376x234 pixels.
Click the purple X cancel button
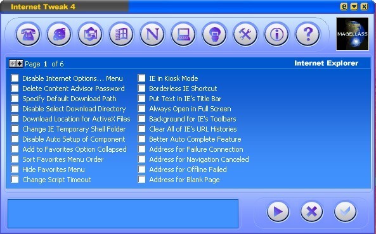click(x=311, y=211)
